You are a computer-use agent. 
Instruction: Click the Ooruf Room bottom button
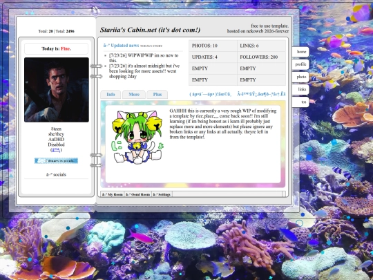(138, 194)
